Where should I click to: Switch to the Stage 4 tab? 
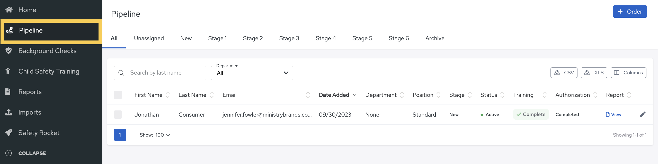point(326,38)
